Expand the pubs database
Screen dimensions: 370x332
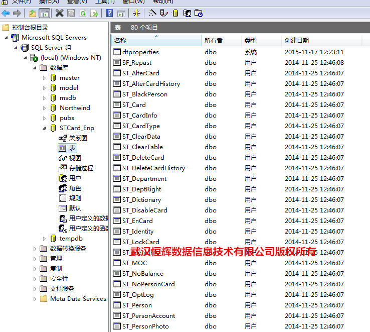[x=44, y=118]
